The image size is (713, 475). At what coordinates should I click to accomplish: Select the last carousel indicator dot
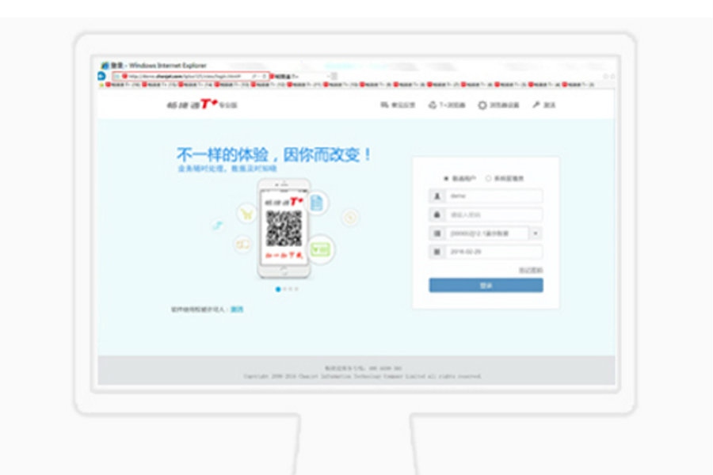point(296,289)
